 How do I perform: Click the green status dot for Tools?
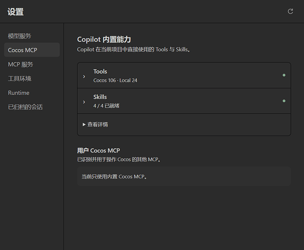click(x=284, y=75)
